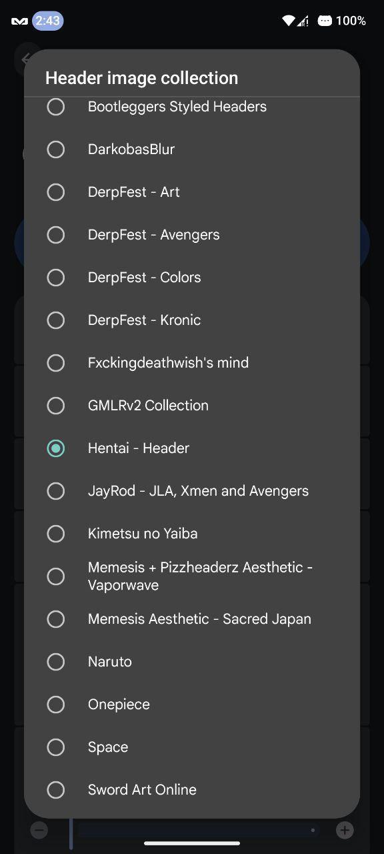Choose DerpFest - Kronic collection
Screen dimensions: 384x854
click(192, 320)
